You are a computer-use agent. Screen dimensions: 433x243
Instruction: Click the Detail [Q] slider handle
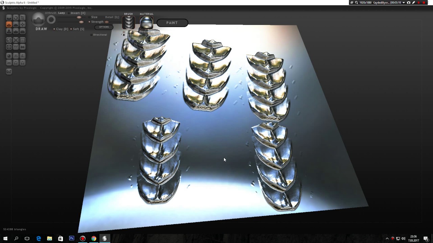107,22
